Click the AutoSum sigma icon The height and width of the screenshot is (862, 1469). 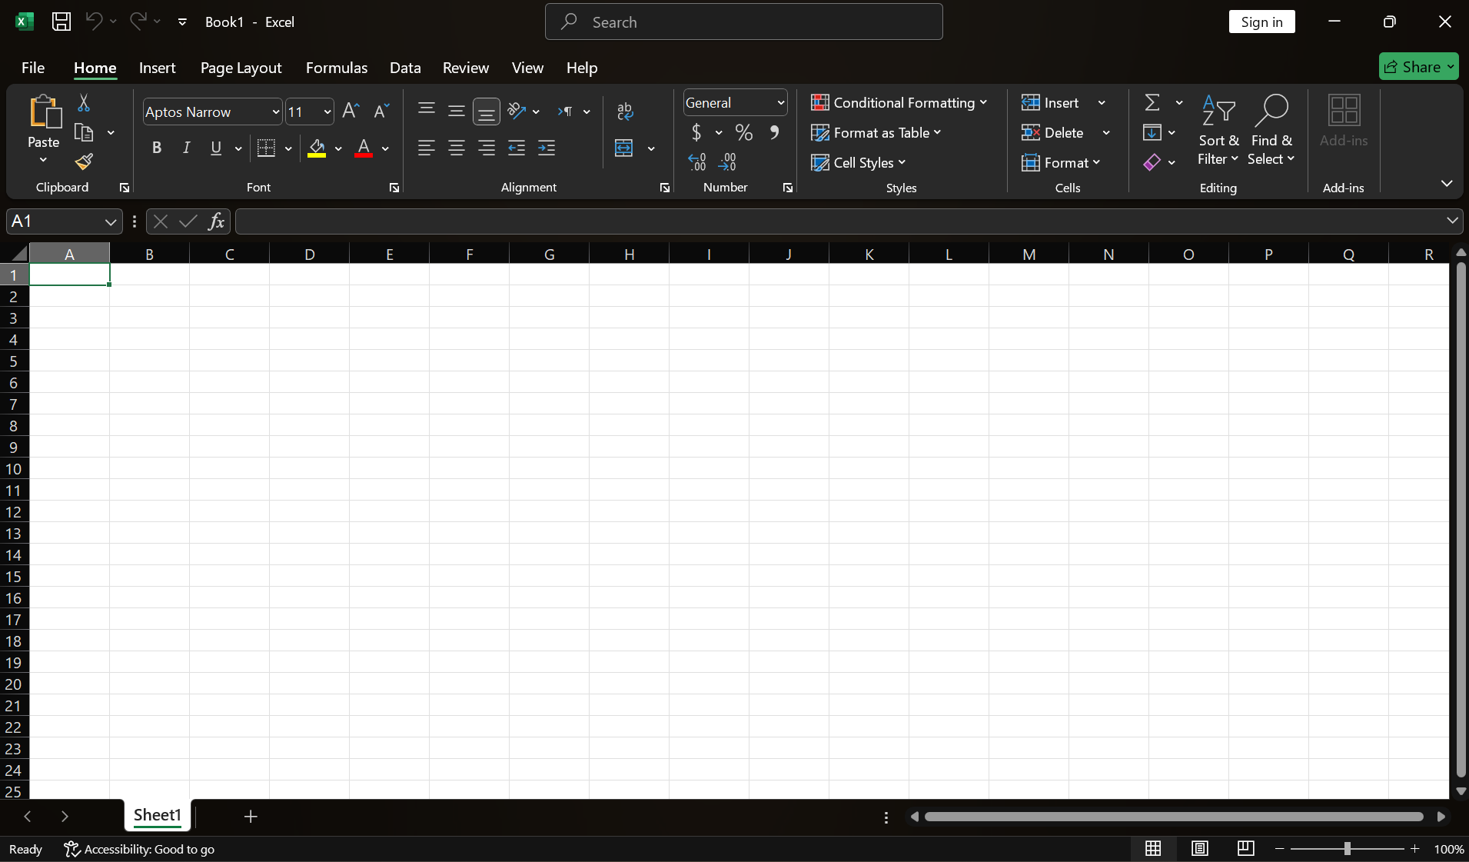[1152, 102]
